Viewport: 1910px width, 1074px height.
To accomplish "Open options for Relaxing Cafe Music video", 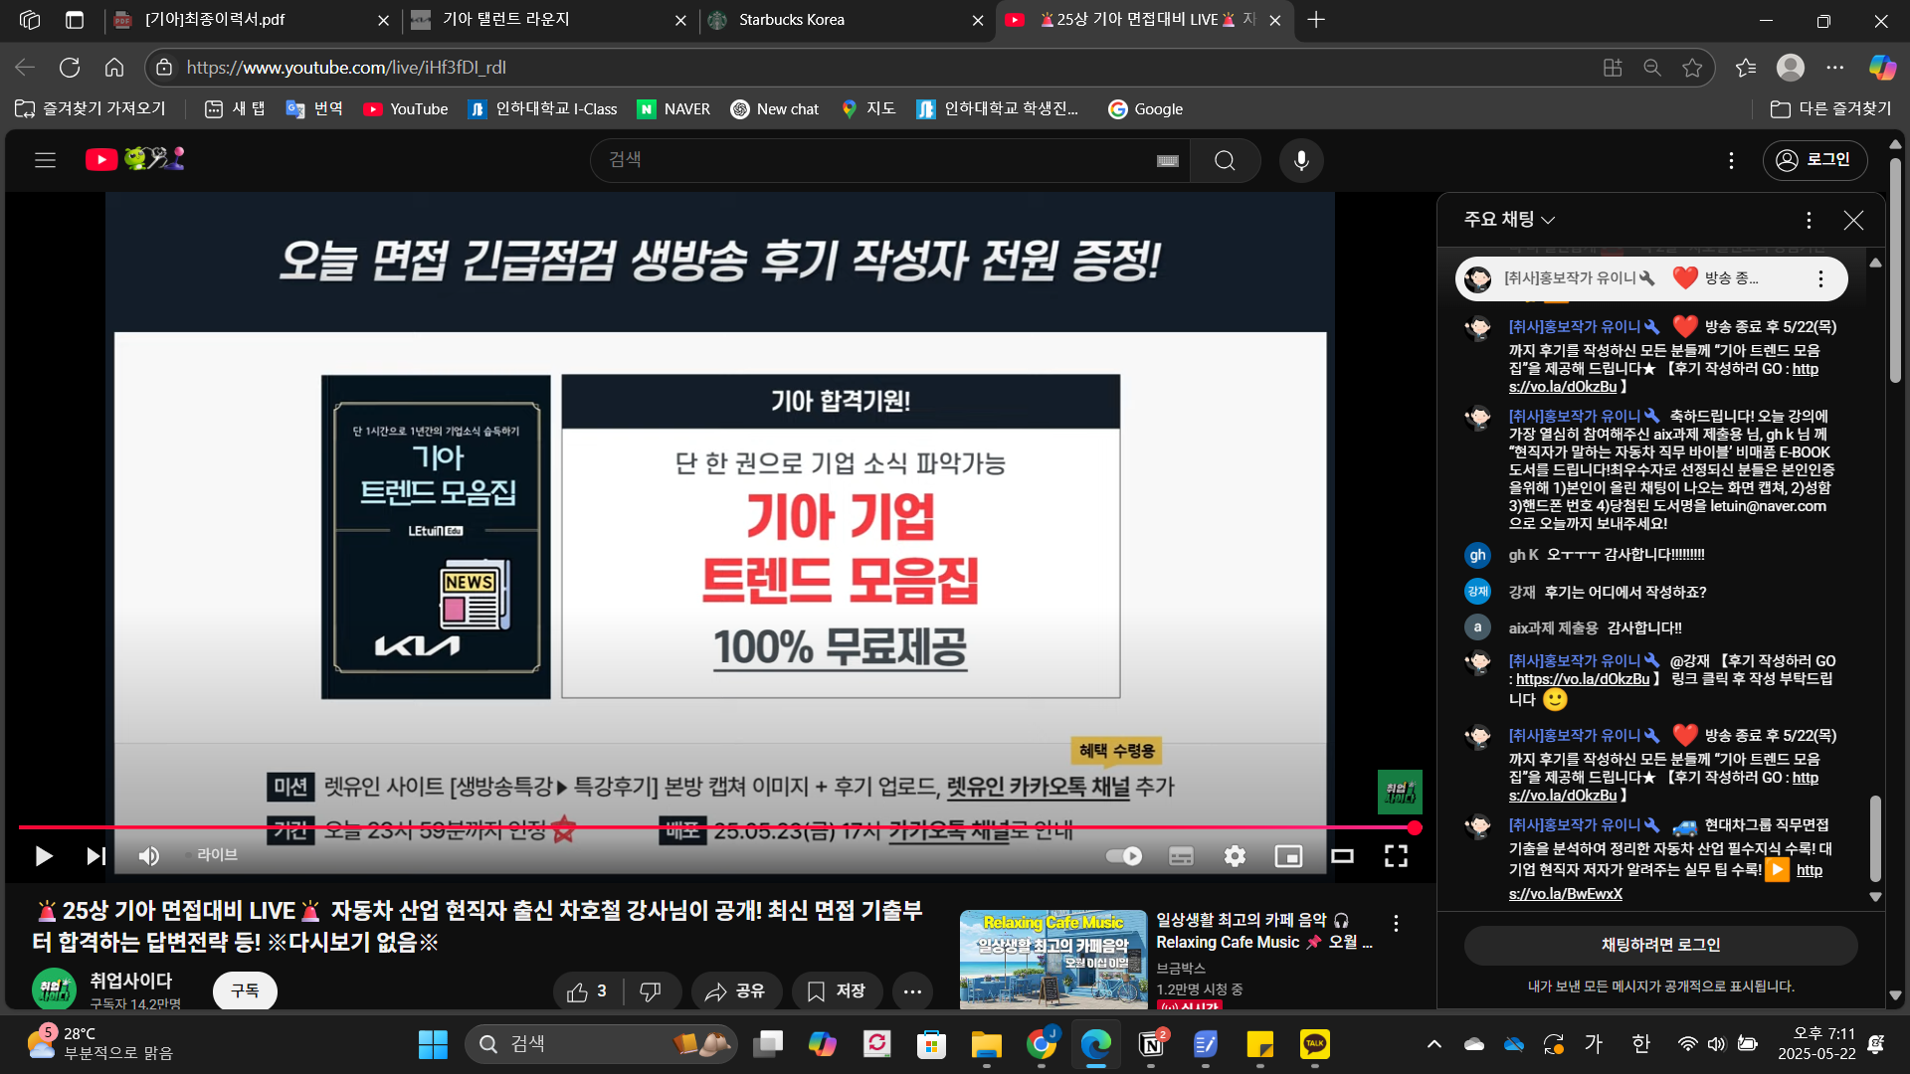I will tap(1396, 923).
